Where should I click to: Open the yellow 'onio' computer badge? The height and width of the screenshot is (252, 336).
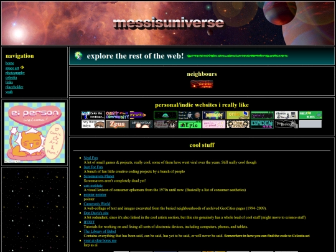point(238,115)
